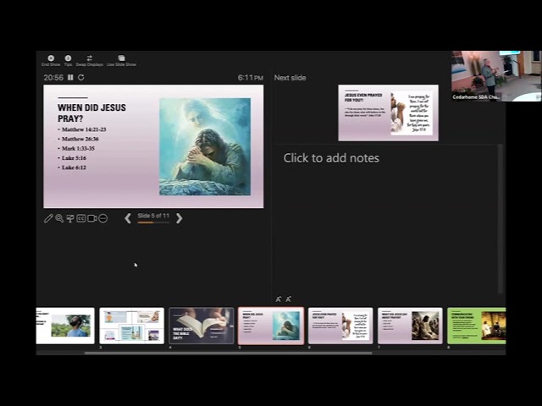Click Luke 6:12 bullet on slide
The height and width of the screenshot is (406, 542).
pos(74,167)
